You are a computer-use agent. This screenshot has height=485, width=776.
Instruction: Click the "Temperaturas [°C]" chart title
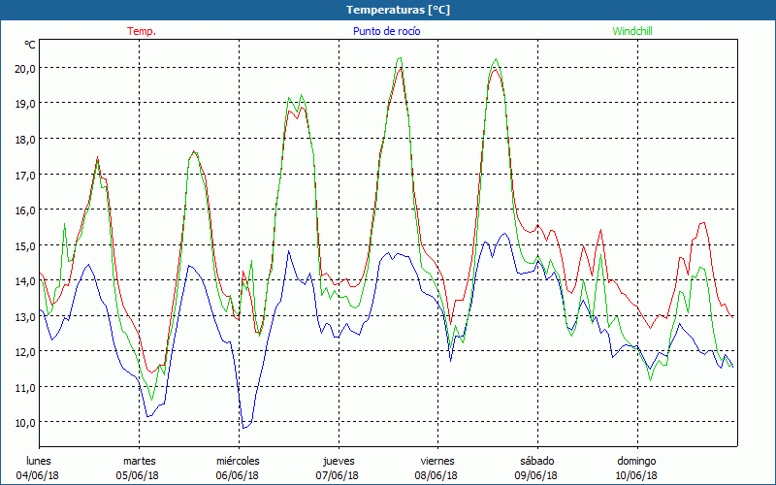398,10
